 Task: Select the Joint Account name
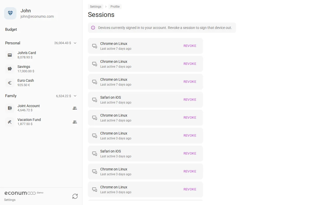29,106
